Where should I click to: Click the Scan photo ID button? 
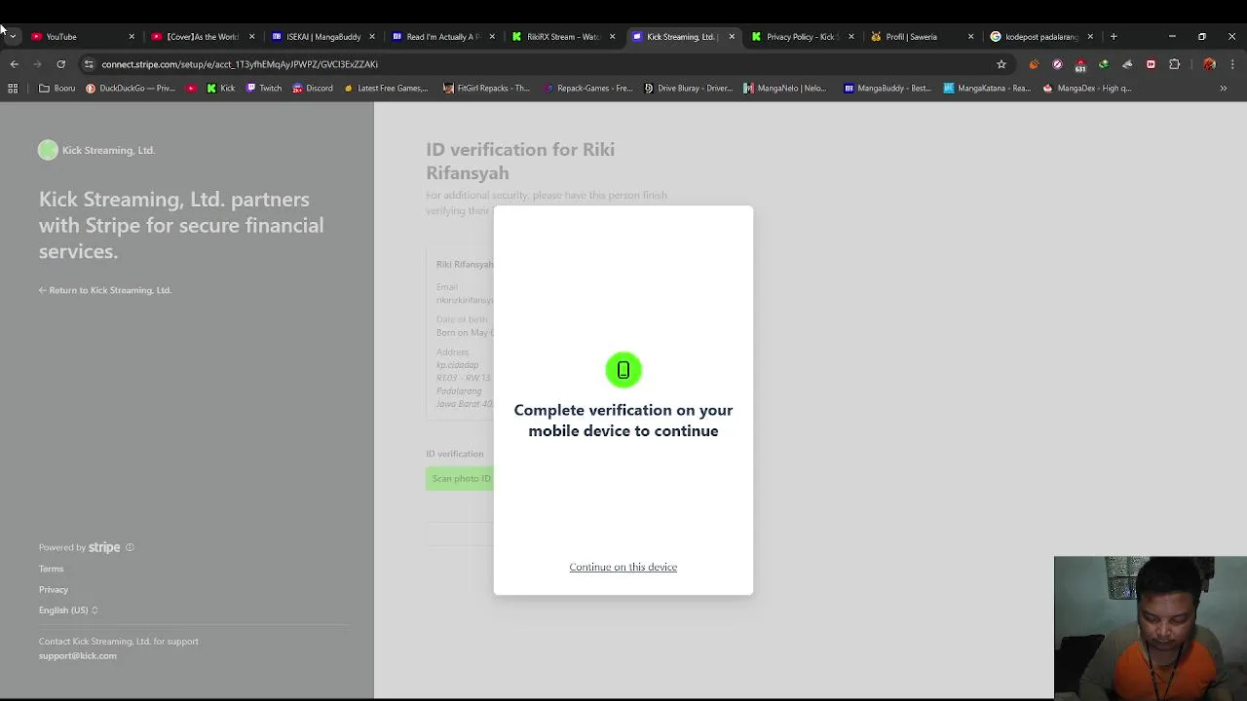click(x=459, y=479)
